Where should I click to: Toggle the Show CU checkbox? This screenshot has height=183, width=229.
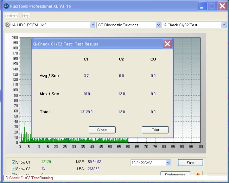point(13,174)
